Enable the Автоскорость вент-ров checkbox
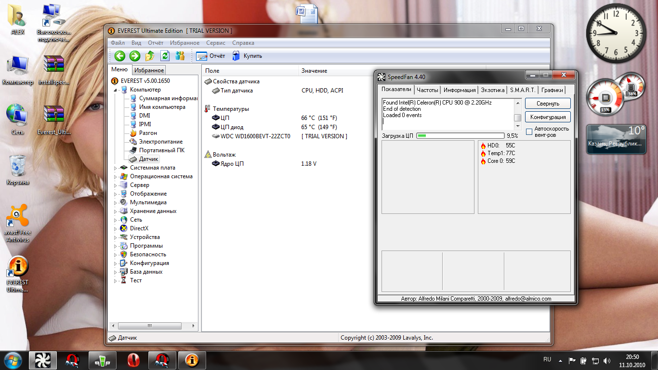Viewport: 658px width, 370px height. pos(529,132)
